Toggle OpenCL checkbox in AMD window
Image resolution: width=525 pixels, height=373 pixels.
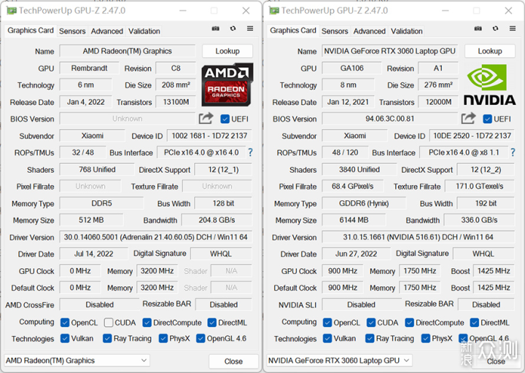[x=65, y=323]
